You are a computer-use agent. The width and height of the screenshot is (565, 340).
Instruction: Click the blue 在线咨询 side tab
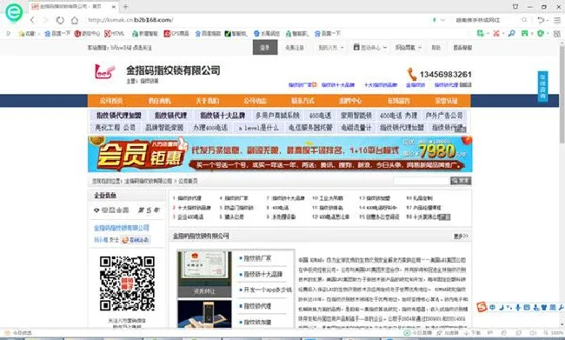point(542,87)
